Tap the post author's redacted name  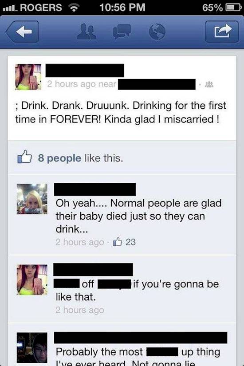85,70
